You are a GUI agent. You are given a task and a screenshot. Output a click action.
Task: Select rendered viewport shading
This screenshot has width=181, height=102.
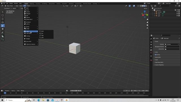[x=146, y=6]
